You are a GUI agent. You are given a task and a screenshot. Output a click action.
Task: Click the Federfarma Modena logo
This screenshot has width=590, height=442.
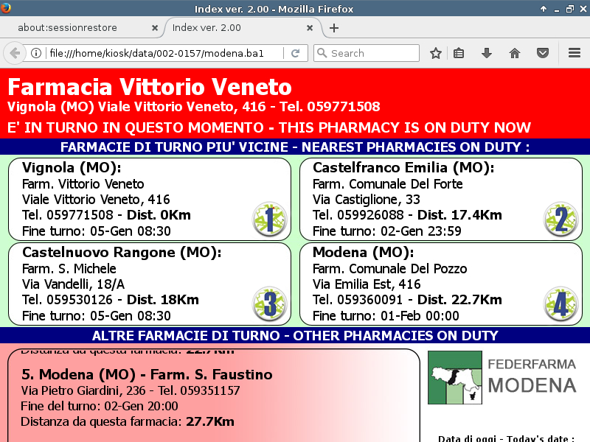[x=502, y=377]
